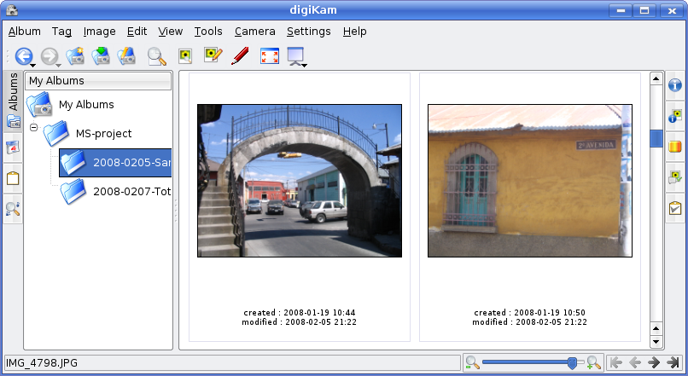Collapse the MS-project album tree node
Viewport: 688px width, 376px height.
click(33, 128)
